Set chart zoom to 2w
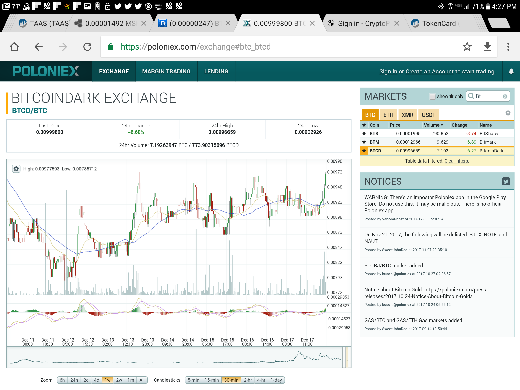The width and height of the screenshot is (520, 390). point(119,380)
